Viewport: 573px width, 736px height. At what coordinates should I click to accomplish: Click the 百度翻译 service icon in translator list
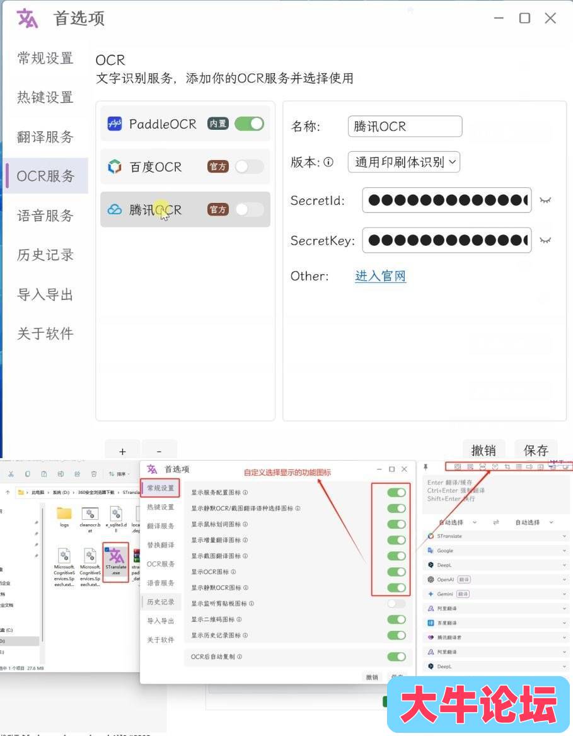click(x=431, y=623)
